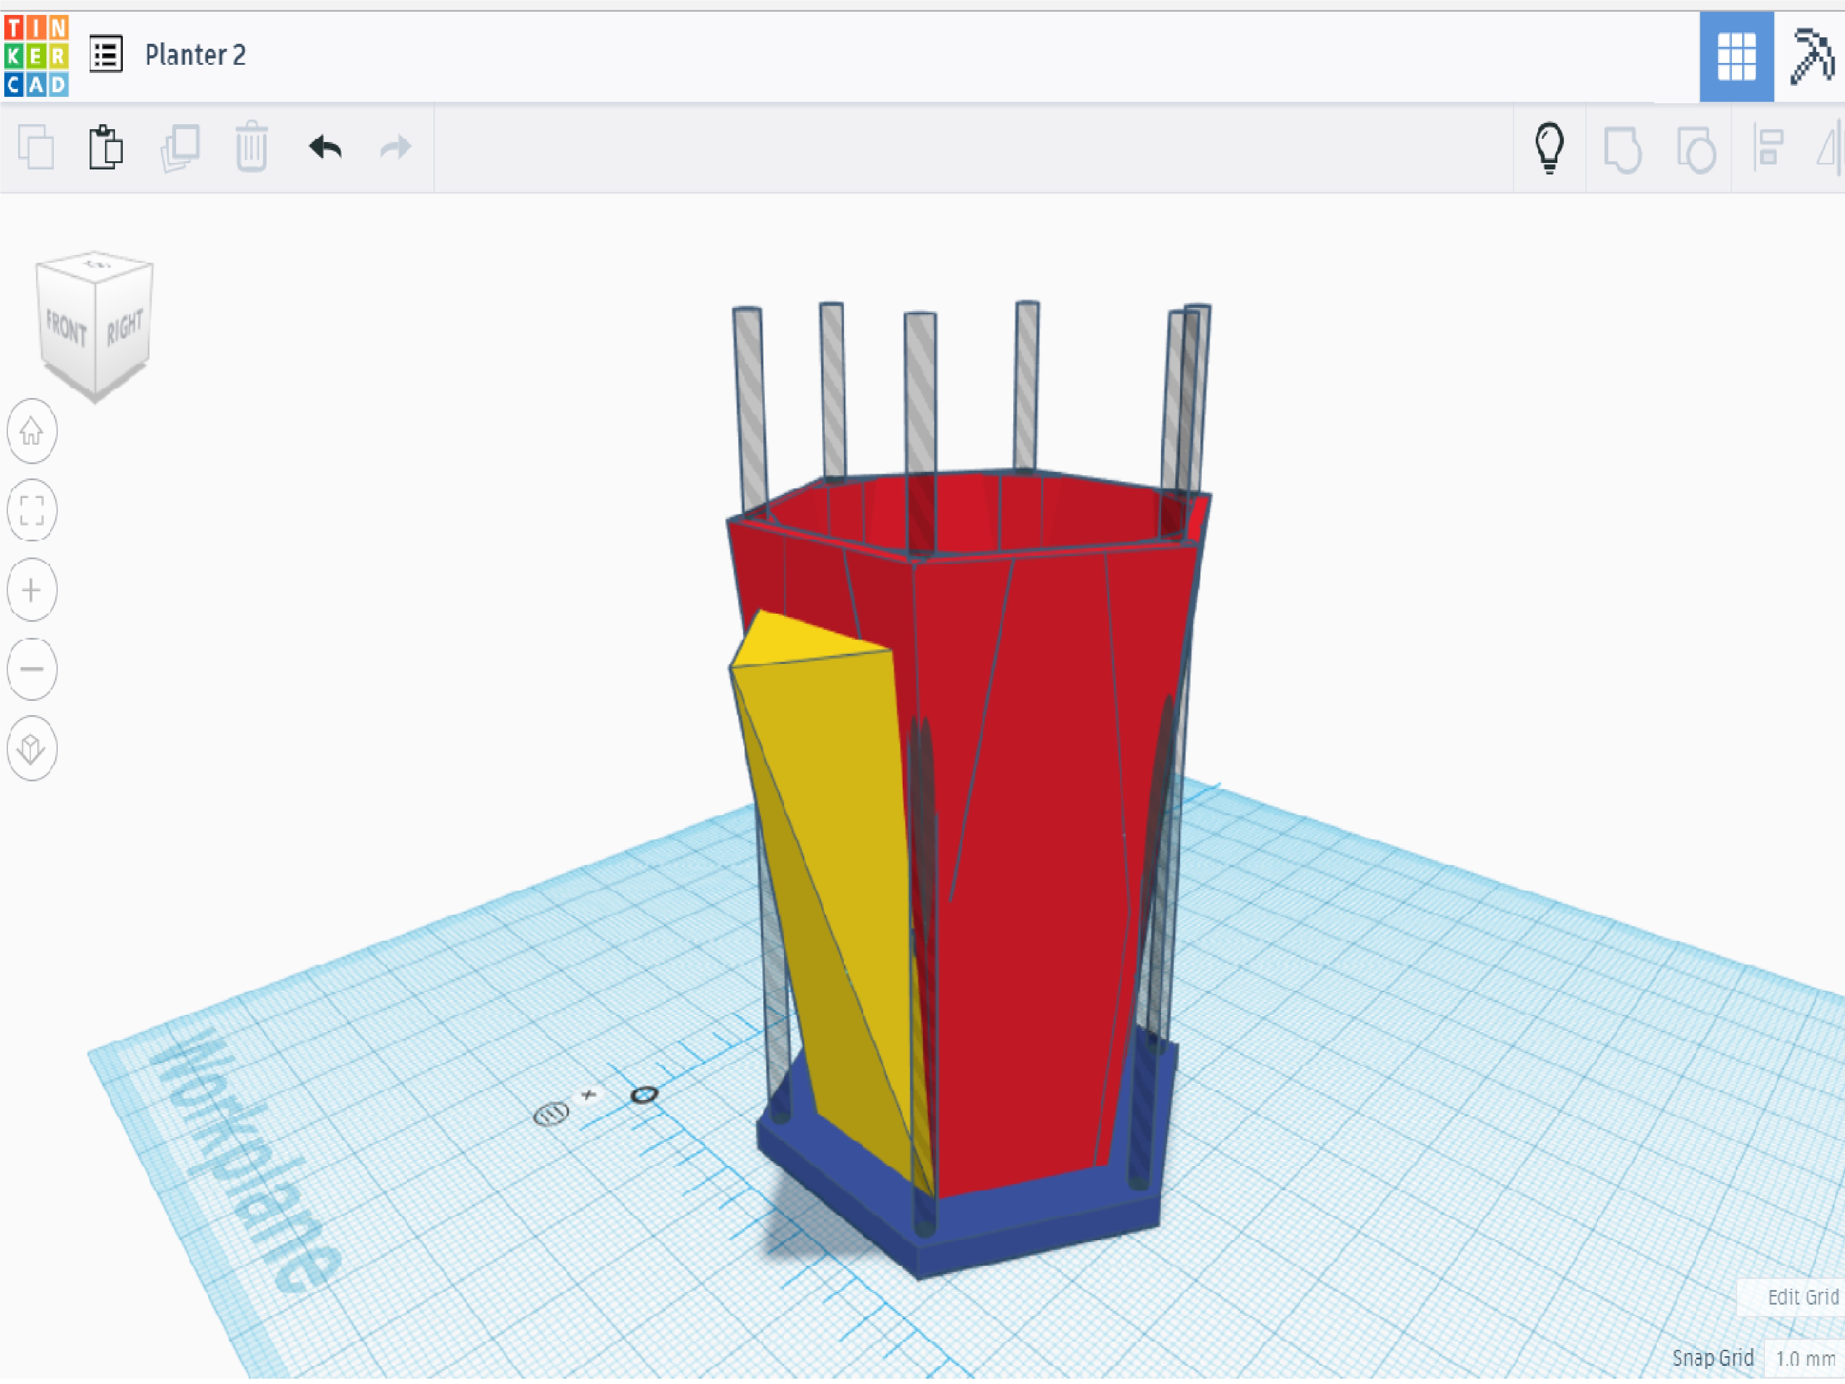The height and width of the screenshot is (1384, 1845).
Task: Zoom out with minus button
Action: pos(32,669)
